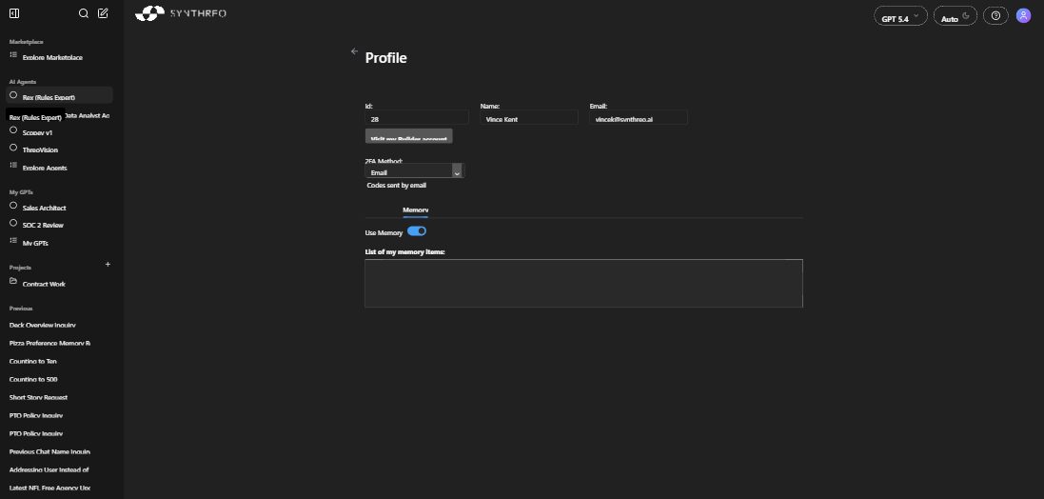Open the Previous Chat Name Inquiry chat

[49, 451]
